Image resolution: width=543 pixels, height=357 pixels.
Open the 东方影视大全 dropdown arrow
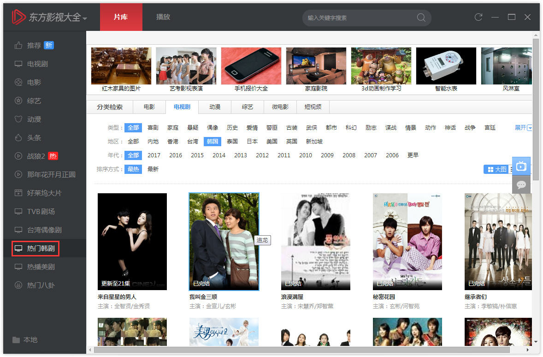85,18
